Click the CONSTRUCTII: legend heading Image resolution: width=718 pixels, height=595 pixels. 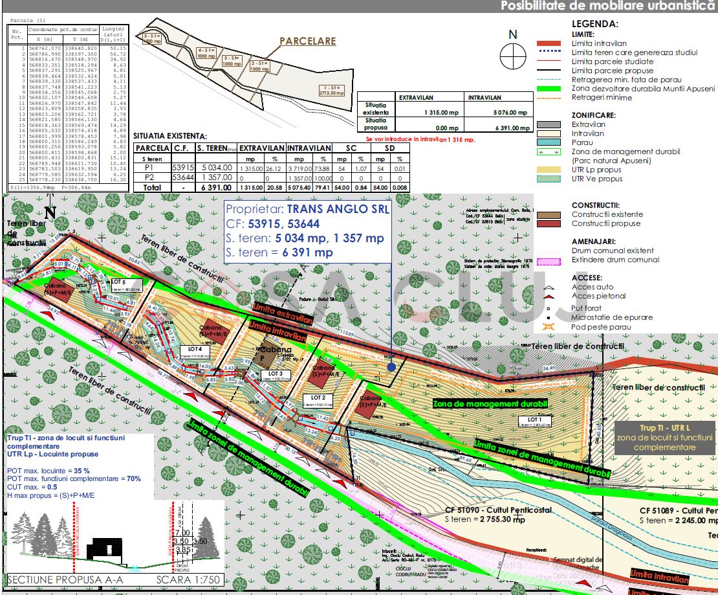pyautogui.click(x=596, y=205)
